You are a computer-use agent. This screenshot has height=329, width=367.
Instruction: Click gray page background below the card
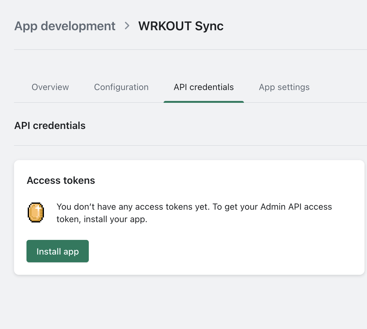(x=187, y=302)
